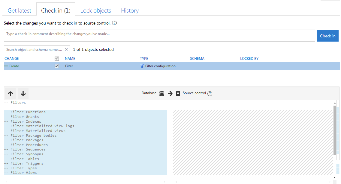The width and height of the screenshot is (341, 184).
Task: Click the help icon beside Source control
Action: point(210,94)
